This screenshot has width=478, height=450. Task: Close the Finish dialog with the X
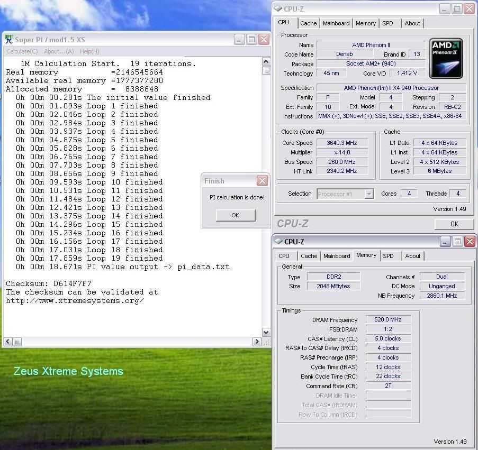[x=262, y=181]
